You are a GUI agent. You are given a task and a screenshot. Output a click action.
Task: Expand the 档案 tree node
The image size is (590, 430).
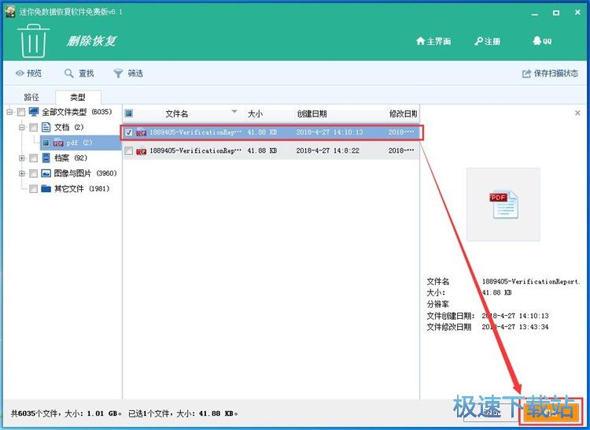(x=22, y=158)
